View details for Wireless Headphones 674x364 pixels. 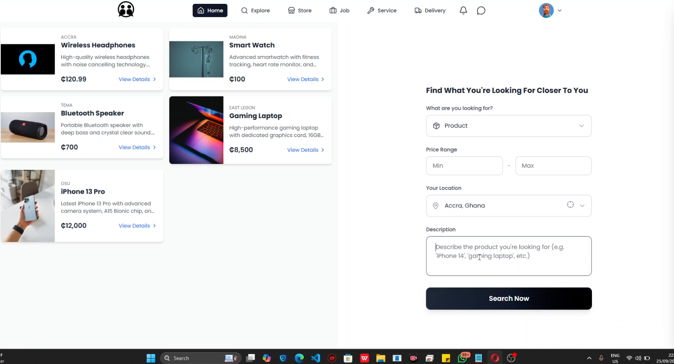pyautogui.click(x=137, y=79)
